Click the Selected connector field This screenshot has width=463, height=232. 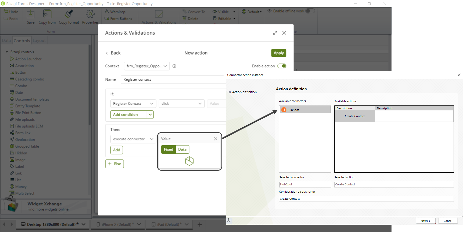coord(305,184)
